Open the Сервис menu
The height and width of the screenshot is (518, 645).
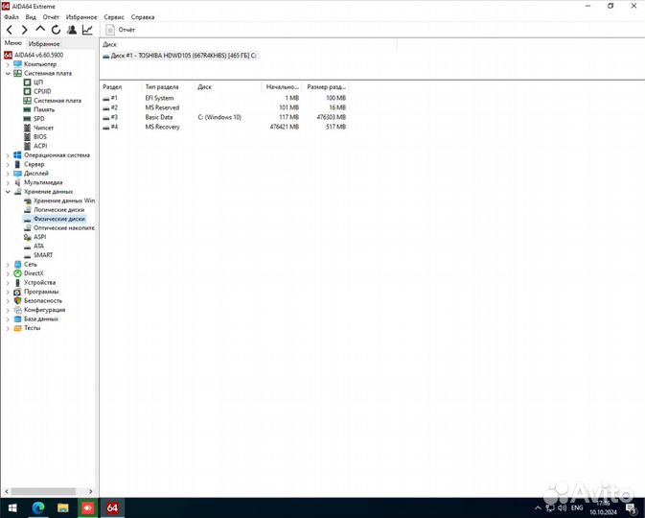click(x=113, y=17)
